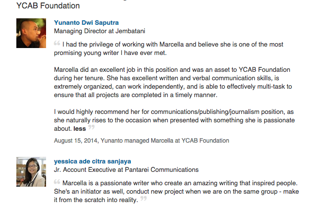Click the paragraph starting I would highly recommend
Viewport: 319px width, 208px height.
[174, 120]
